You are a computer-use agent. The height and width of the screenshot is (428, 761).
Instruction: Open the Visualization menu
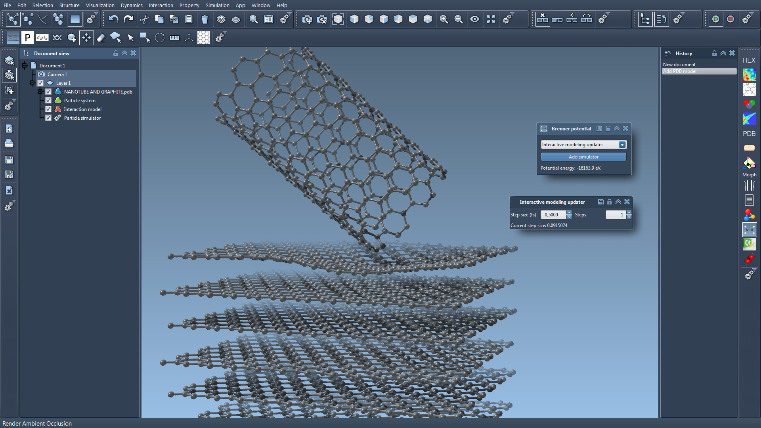click(x=100, y=5)
